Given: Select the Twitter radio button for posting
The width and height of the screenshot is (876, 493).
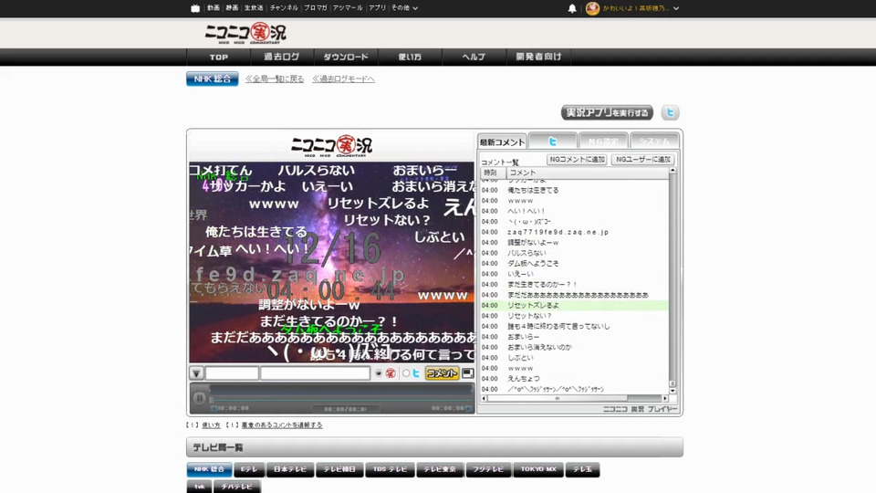Looking at the screenshot, I should coord(406,372).
